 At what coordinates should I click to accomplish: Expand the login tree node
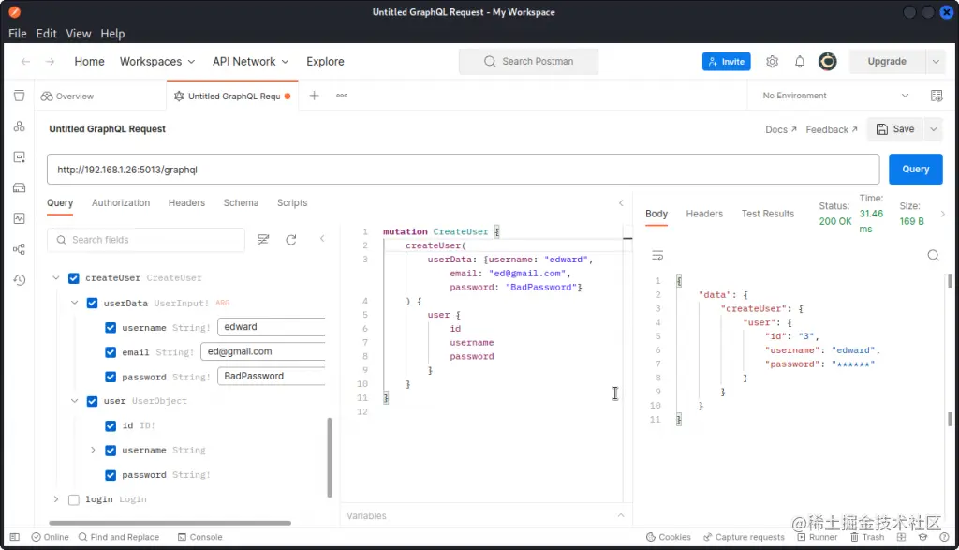point(55,499)
